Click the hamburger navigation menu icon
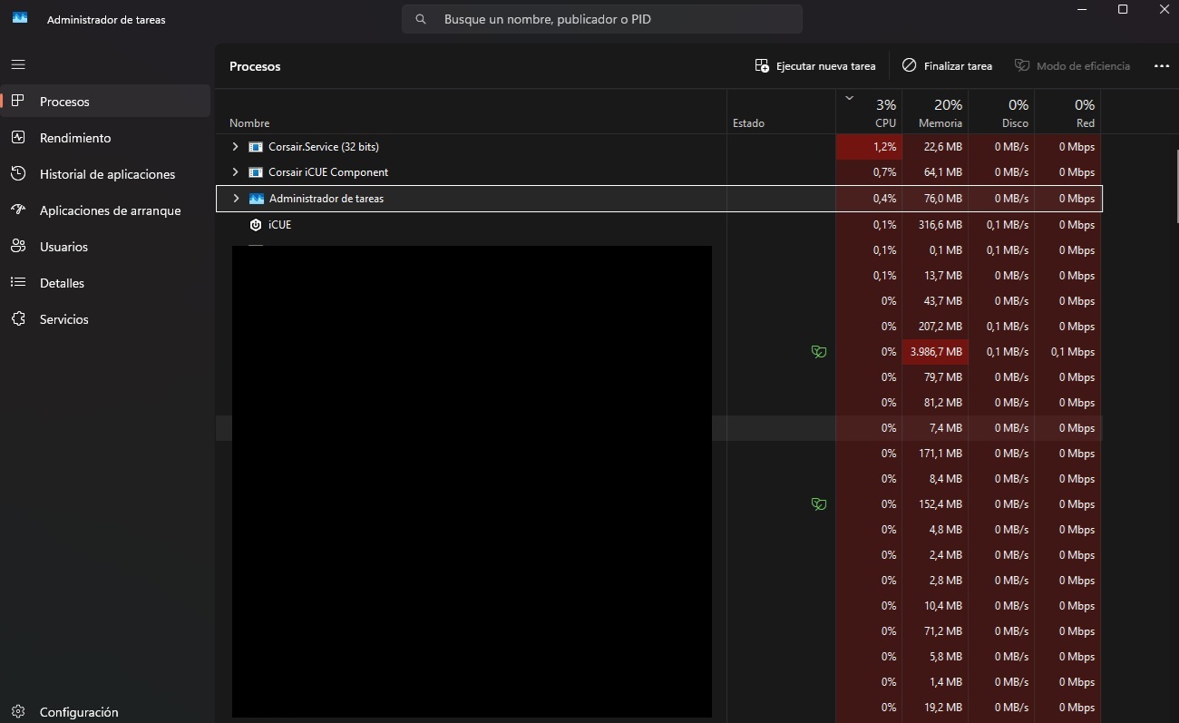This screenshot has width=1179, height=723. pyautogui.click(x=18, y=65)
